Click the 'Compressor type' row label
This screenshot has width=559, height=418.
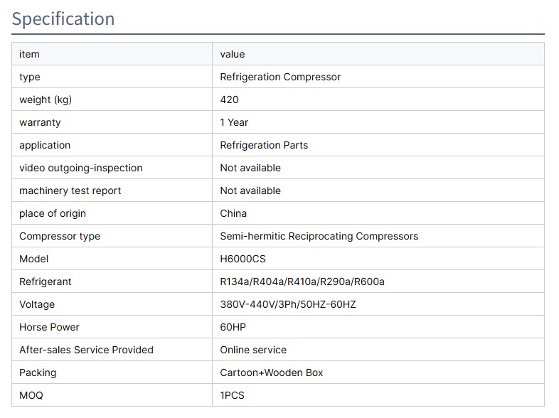[x=60, y=236]
